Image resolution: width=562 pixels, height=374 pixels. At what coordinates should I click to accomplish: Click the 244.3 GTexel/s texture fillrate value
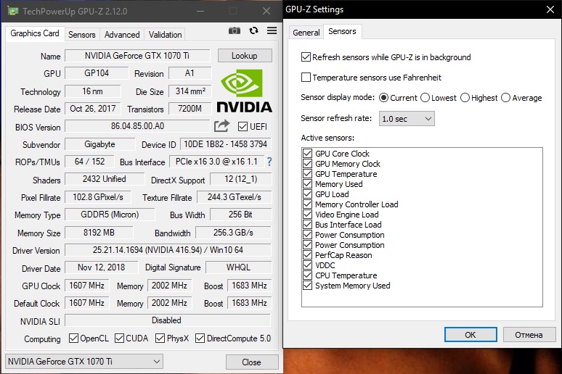coord(235,197)
